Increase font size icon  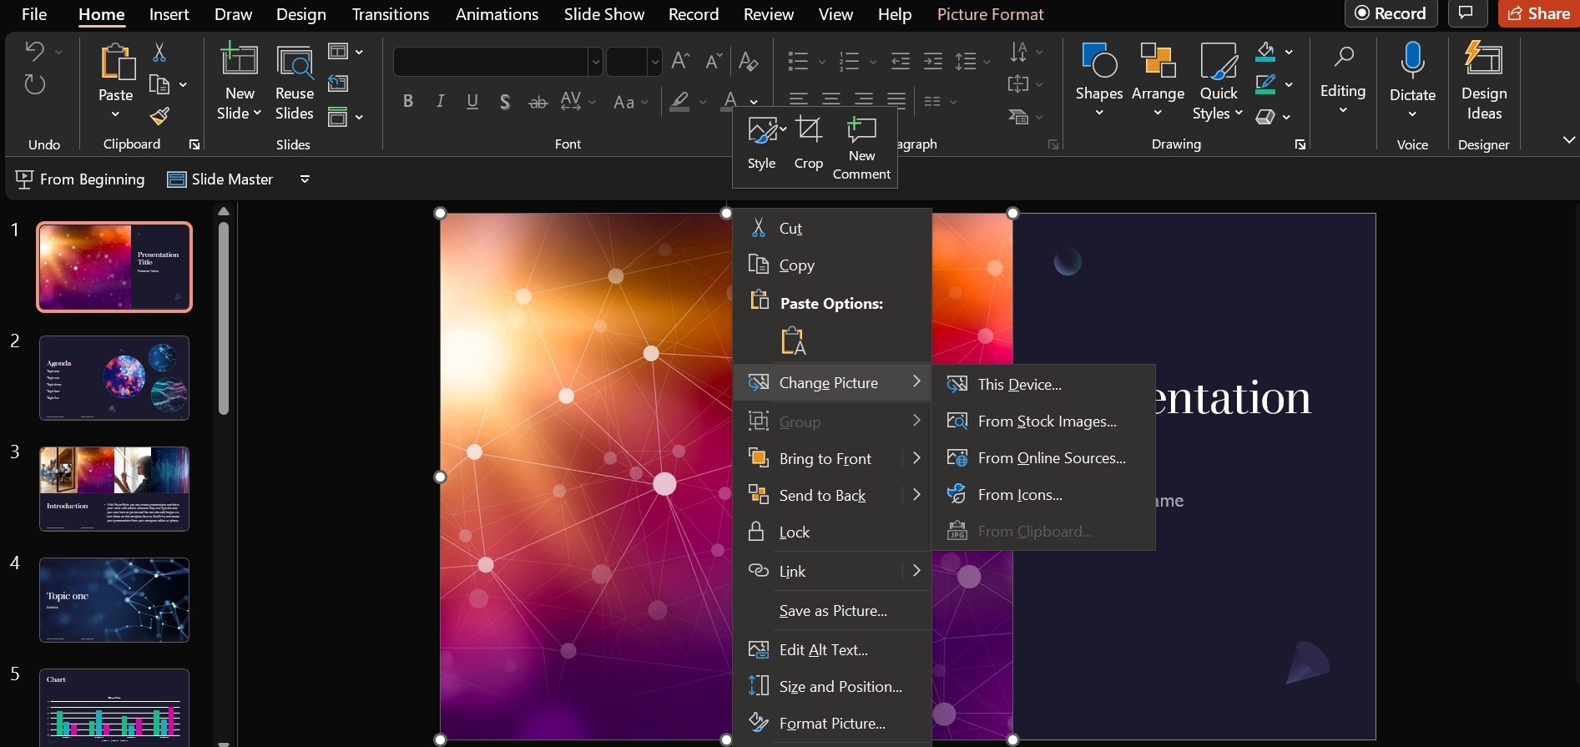pyautogui.click(x=680, y=60)
